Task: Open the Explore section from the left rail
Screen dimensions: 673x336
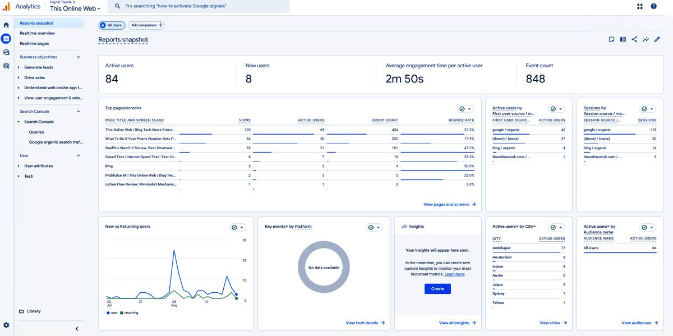Action: pos(6,52)
